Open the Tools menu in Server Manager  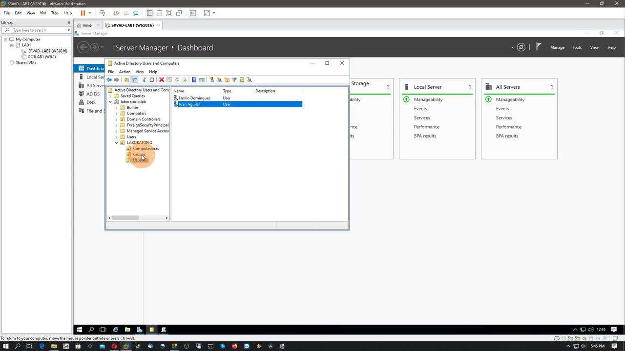(577, 47)
